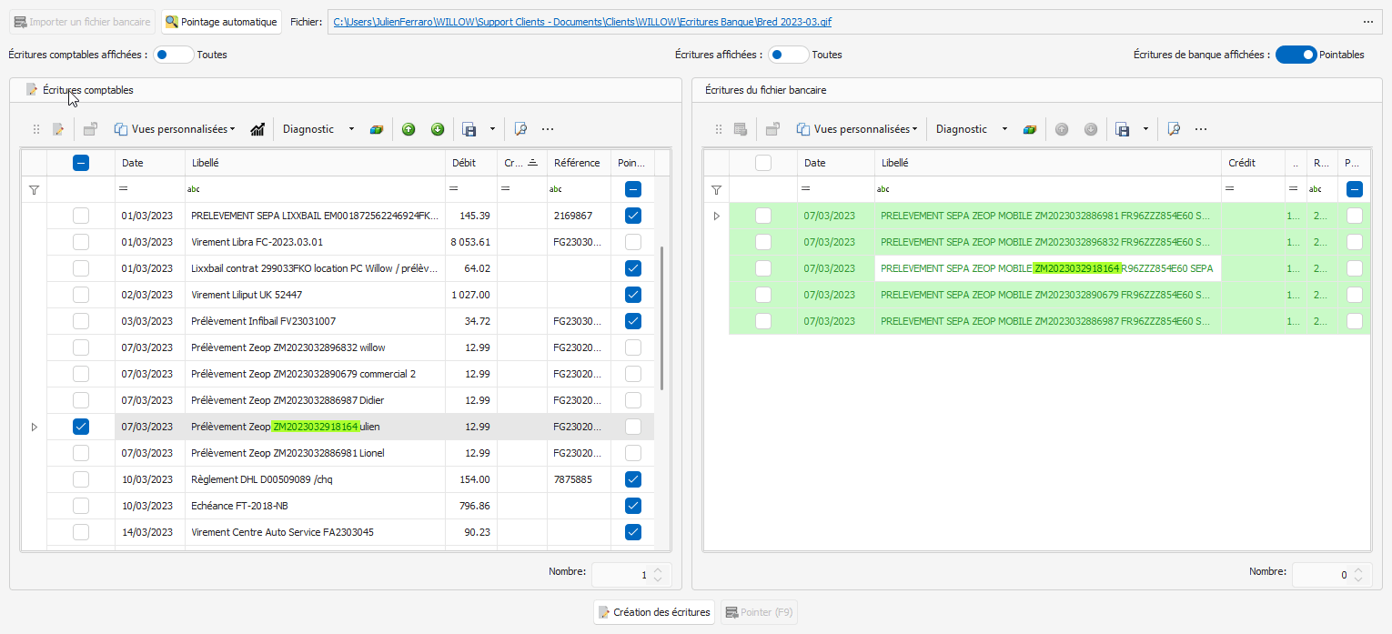Toggle the Pointé checkbox for Echéance FT-2018-NB
Image resolution: width=1392 pixels, height=634 pixels.
(x=633, y=506)
